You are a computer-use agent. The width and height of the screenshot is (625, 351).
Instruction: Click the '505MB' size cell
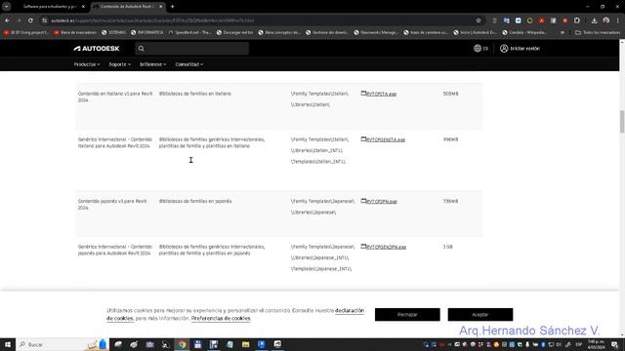point(451,94)
